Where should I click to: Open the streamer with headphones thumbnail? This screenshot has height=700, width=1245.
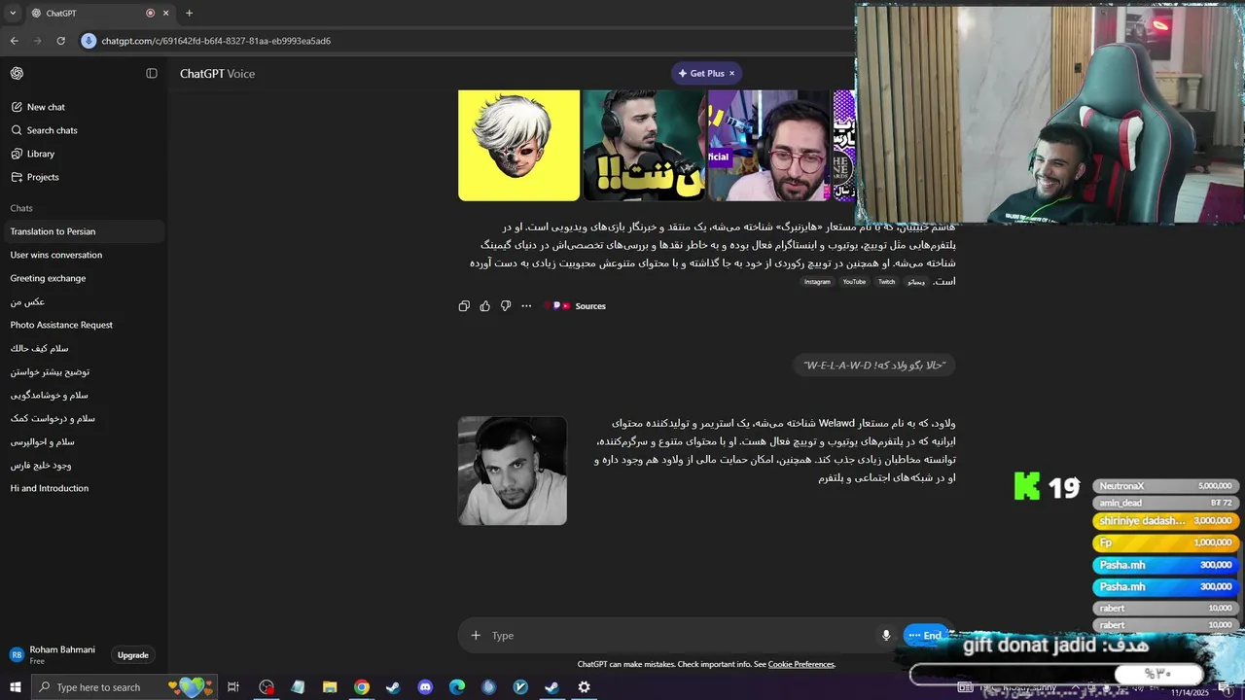click(644, 145)
